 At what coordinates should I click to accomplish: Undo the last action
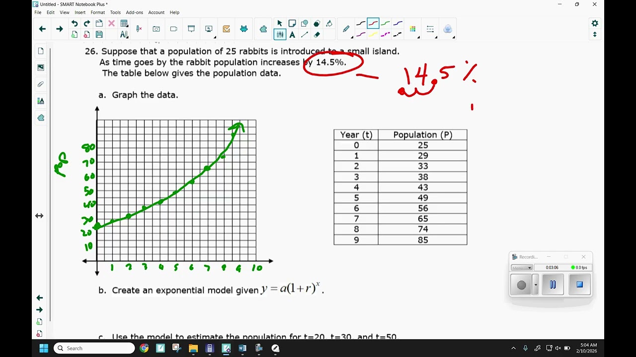75,23
